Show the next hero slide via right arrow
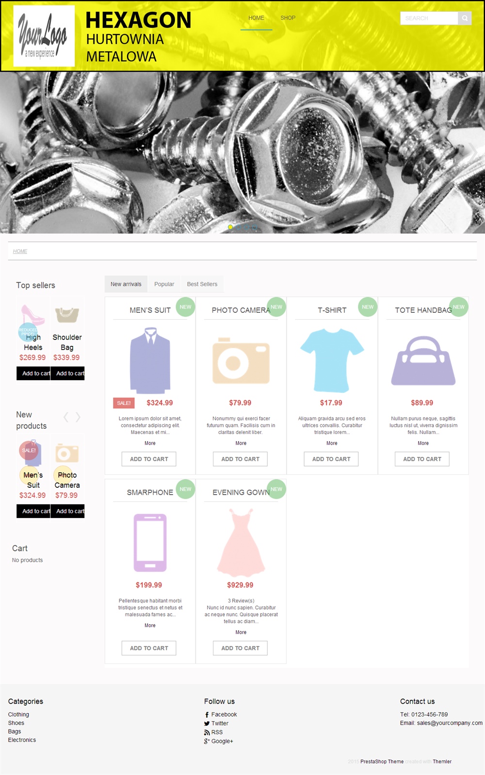485x775 pixels. click(473, 152)
